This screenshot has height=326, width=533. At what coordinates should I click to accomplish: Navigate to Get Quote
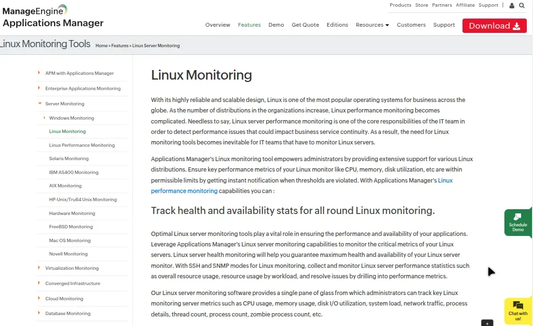pyautogui.click(x=305, y=25)
